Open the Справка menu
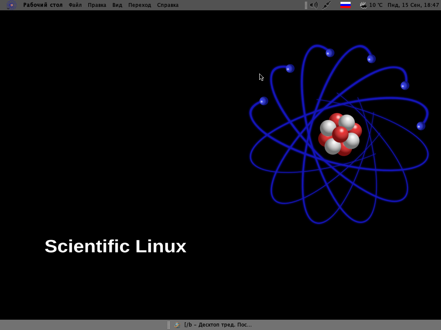The image size is (441, 330). point(168,5)
